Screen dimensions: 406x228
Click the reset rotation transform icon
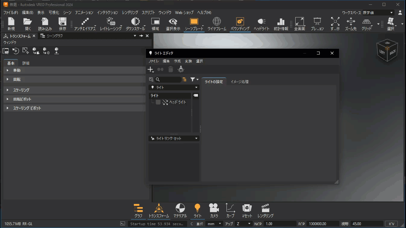(x=16, y=51)
